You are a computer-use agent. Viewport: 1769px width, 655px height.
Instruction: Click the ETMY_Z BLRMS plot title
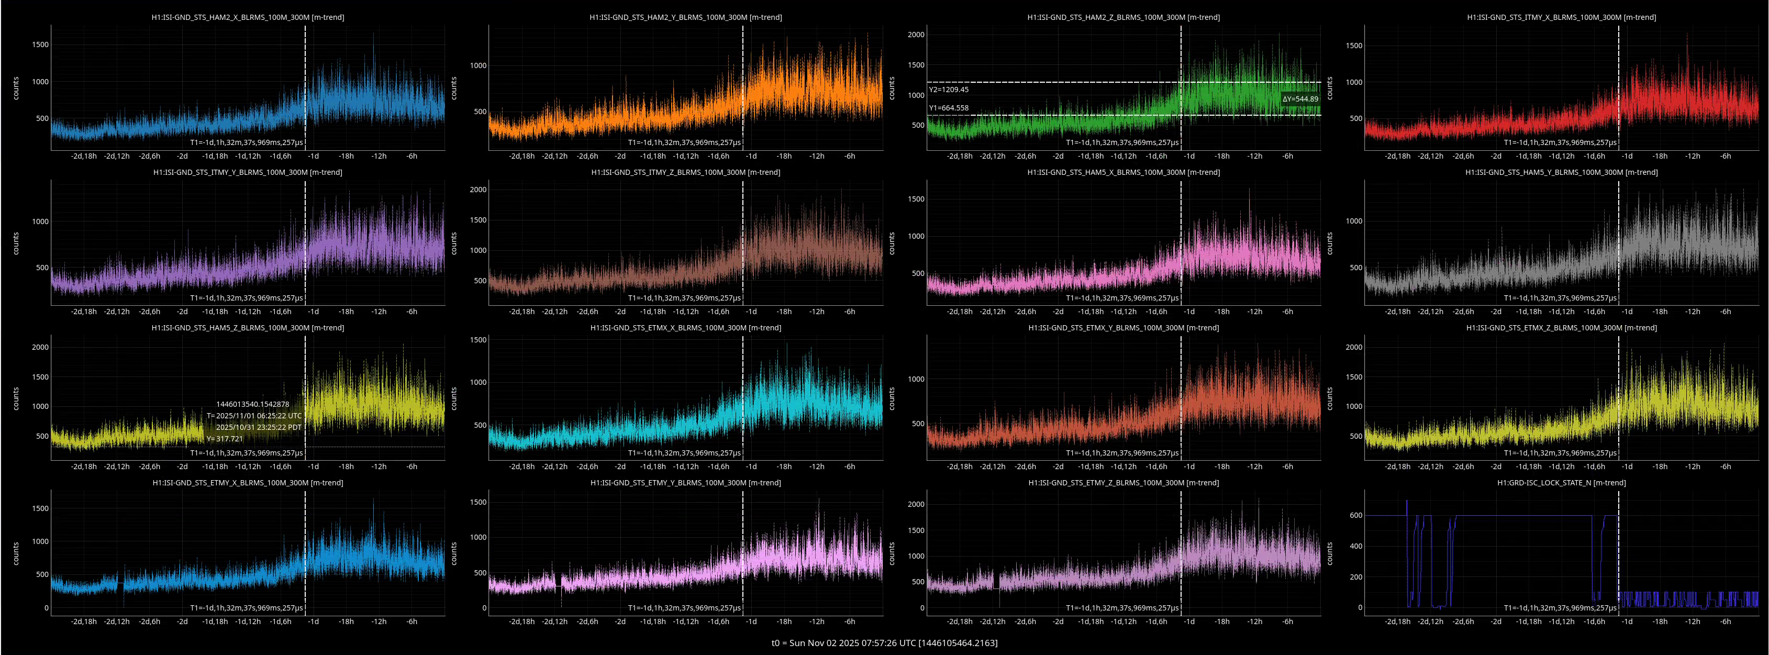(1123, 483)
